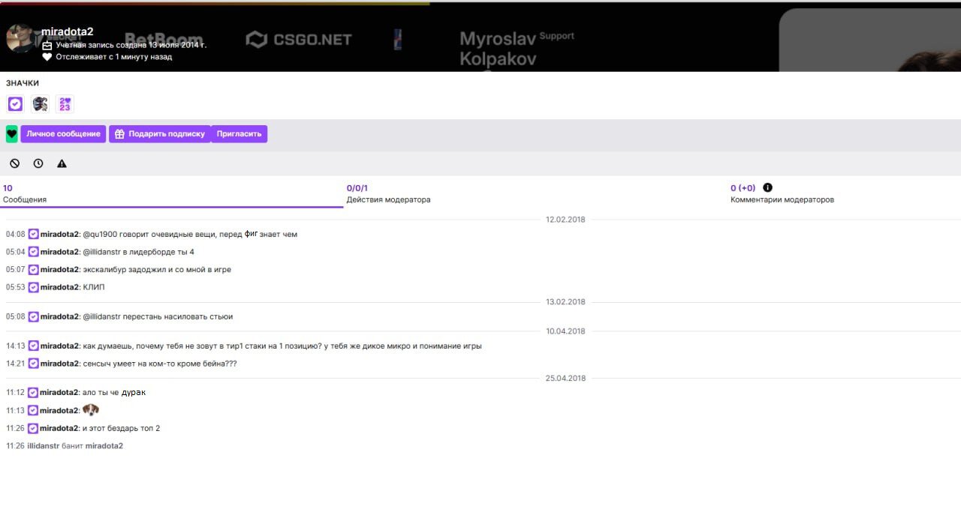Toggle the green heart follow button
Viewport: 961px width, 512px height.
(12, 134)
